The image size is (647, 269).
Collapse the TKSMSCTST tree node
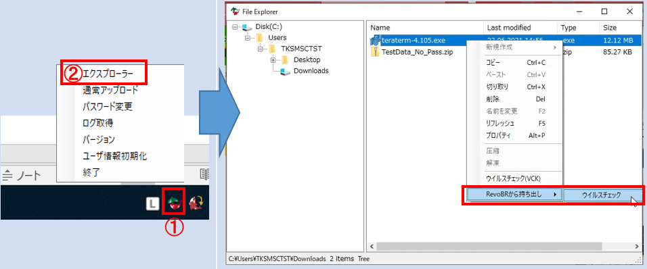(261, 49)
